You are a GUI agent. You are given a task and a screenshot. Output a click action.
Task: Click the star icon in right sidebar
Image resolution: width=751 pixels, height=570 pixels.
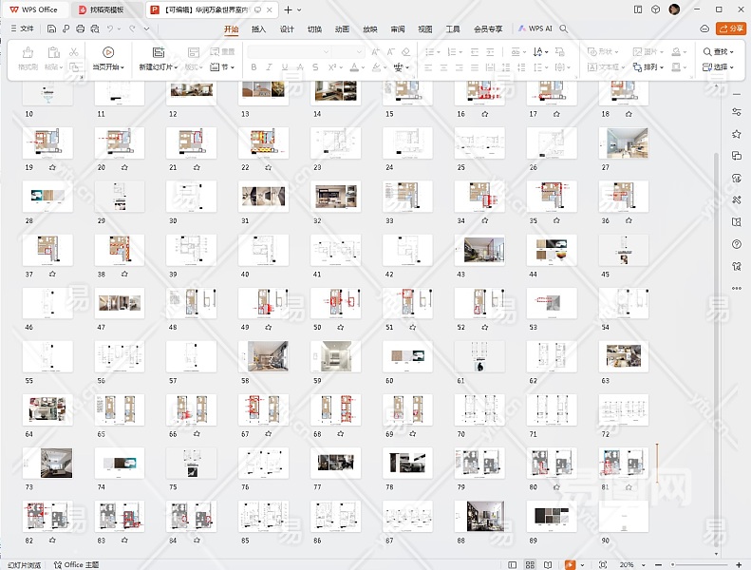[x=737, y=133]
